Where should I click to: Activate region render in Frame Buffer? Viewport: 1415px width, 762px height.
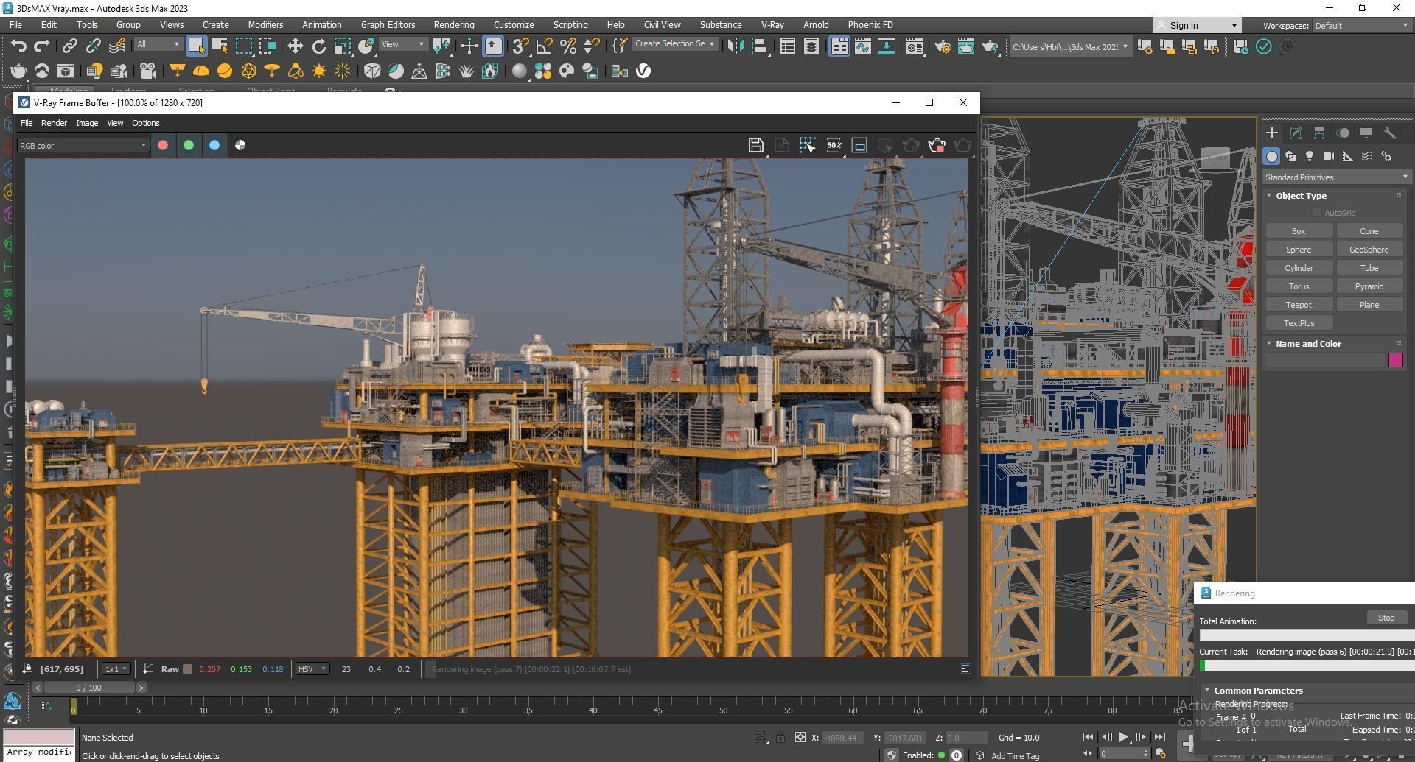click(808, 145)
